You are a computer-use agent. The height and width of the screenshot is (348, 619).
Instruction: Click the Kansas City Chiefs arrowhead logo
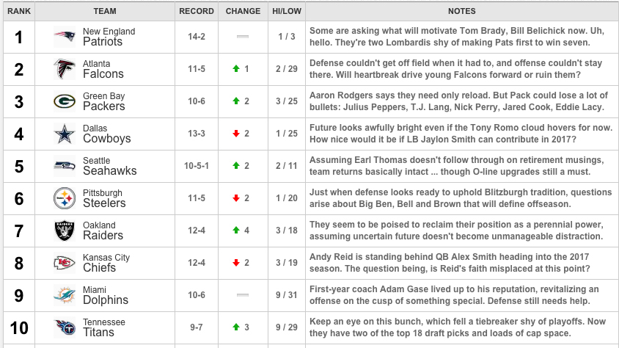(x=65, y=263)
